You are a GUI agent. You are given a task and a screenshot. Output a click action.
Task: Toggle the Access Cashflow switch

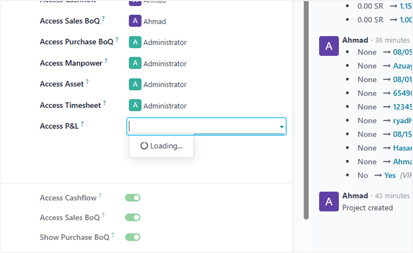[x=133, y=198]
